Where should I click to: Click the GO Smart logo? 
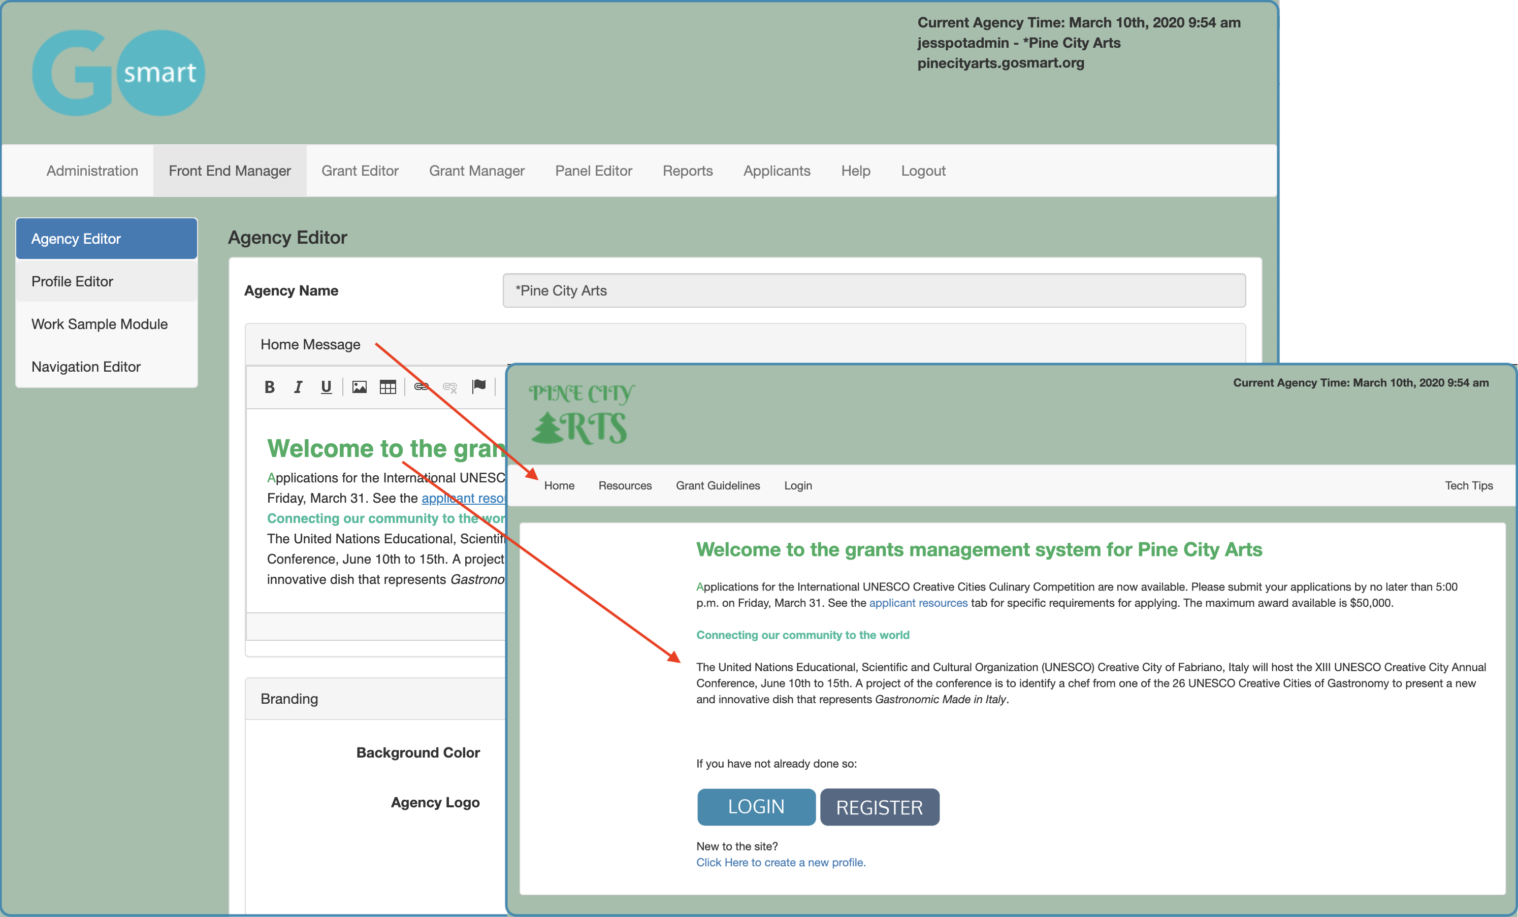pos(118,73)
